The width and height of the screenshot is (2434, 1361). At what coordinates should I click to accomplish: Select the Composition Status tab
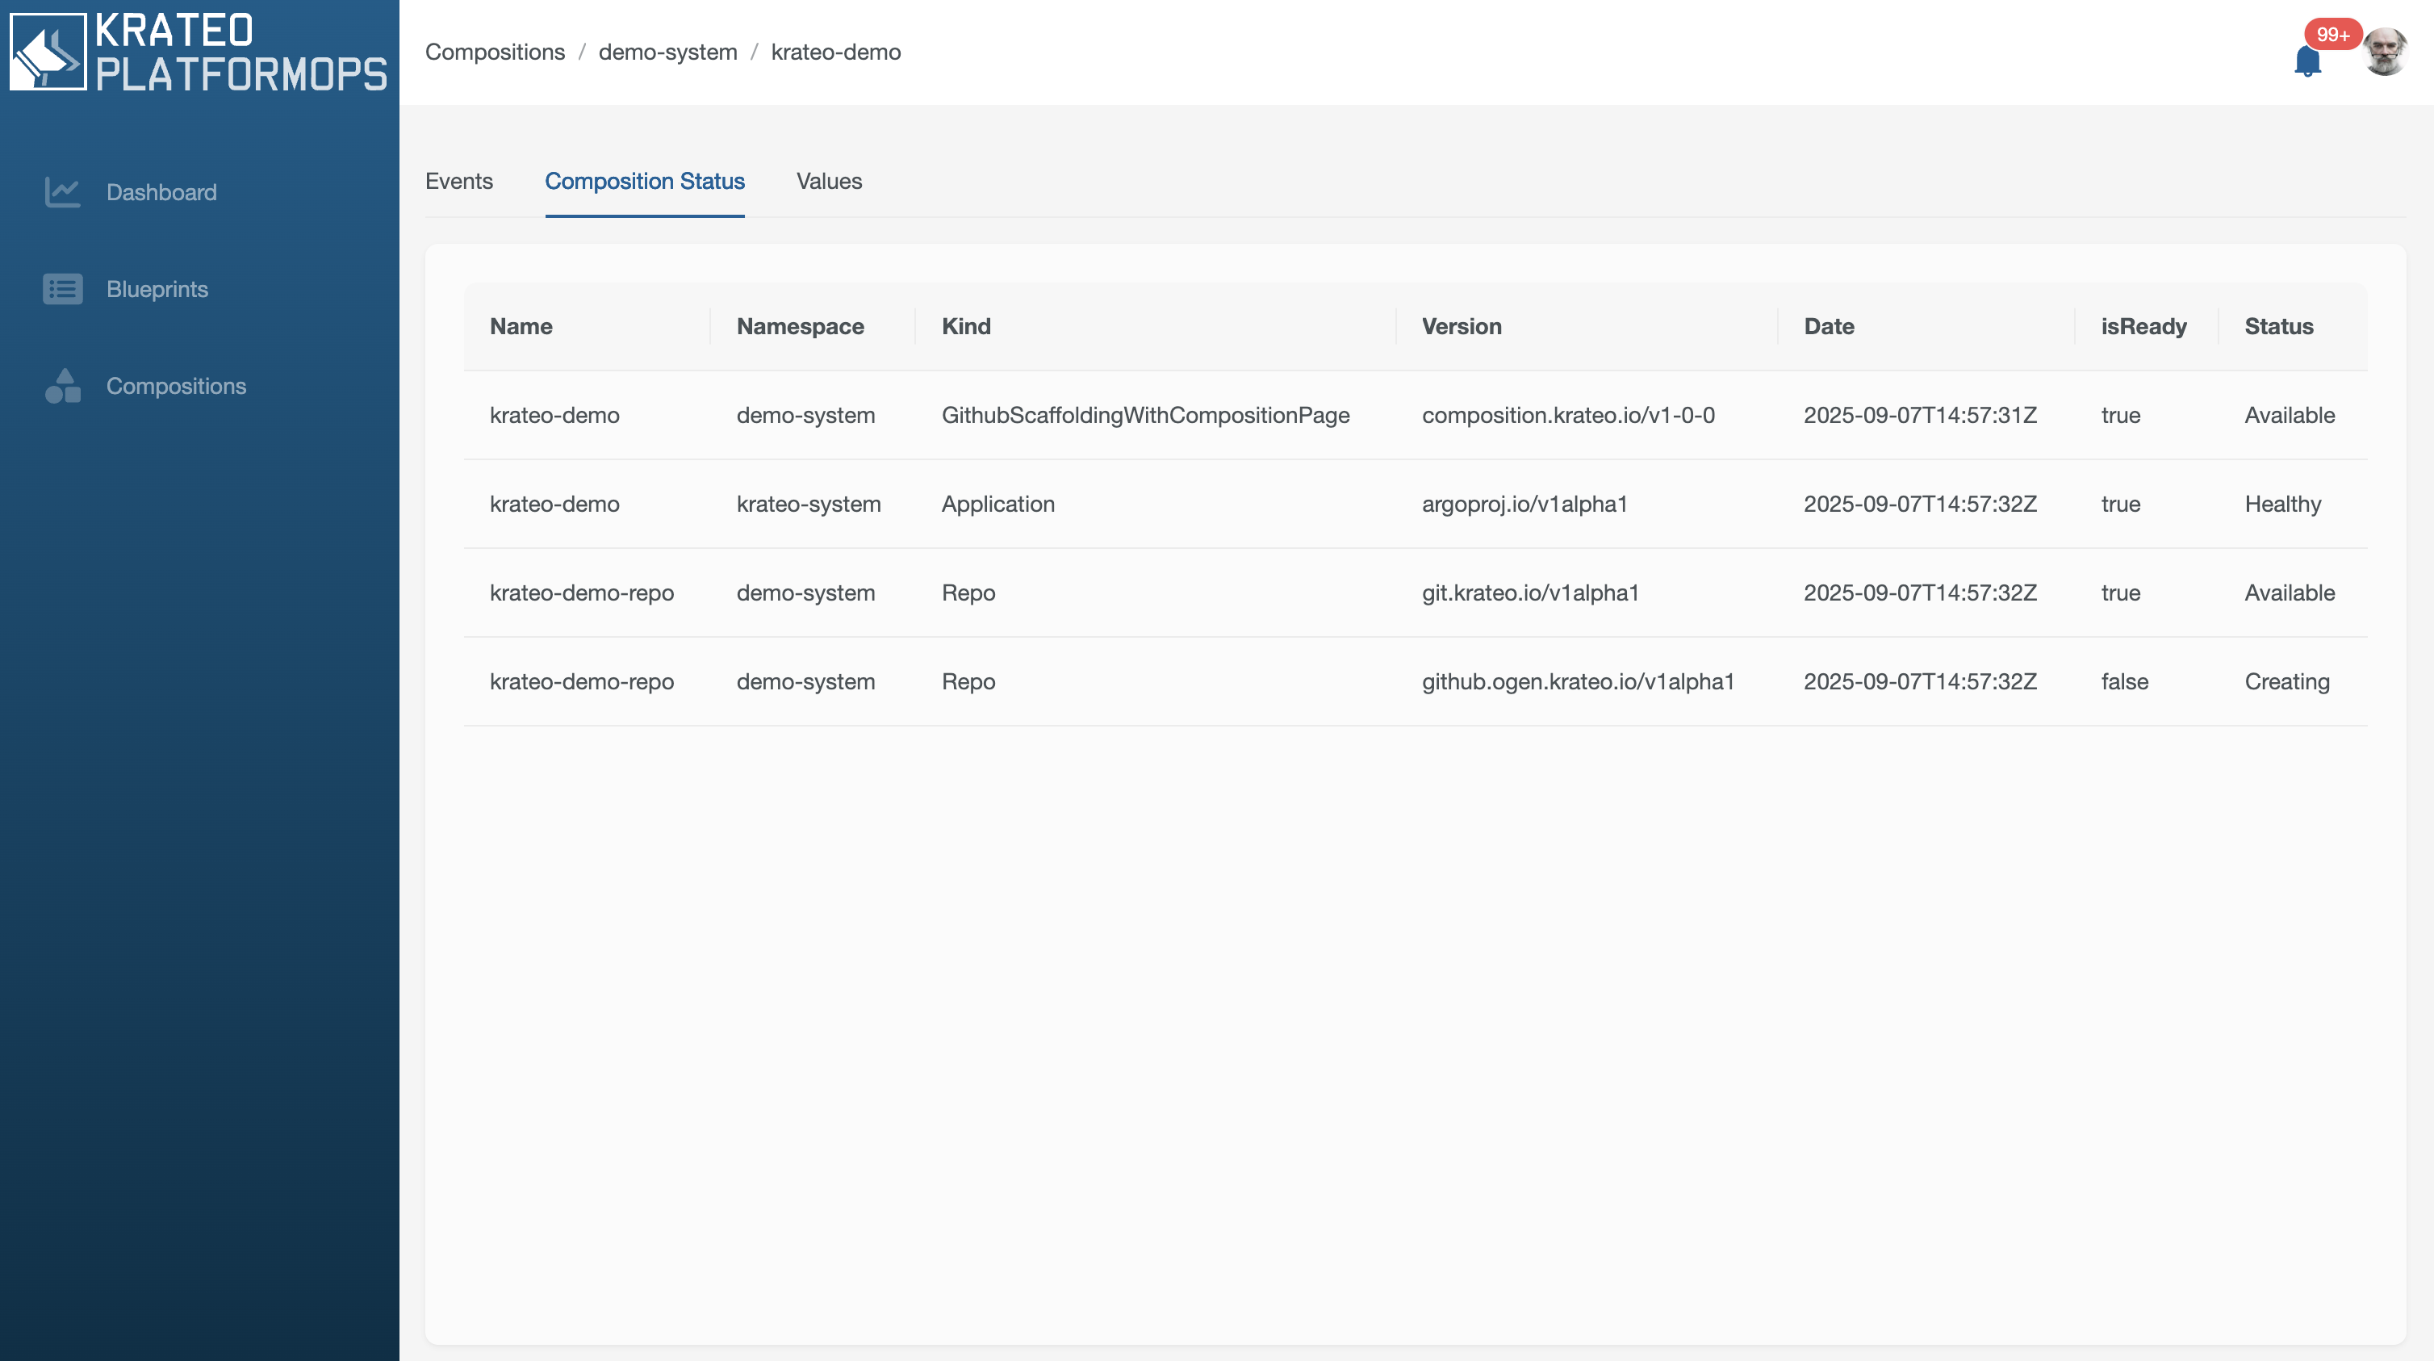[644, 182]
